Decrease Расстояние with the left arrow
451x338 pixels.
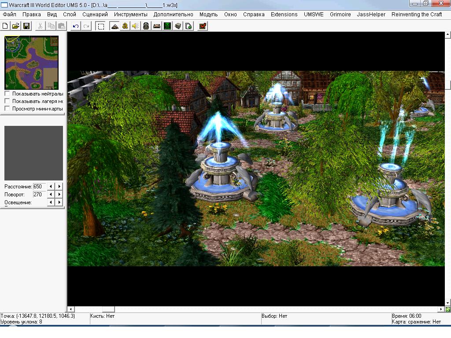coord(51,186)
